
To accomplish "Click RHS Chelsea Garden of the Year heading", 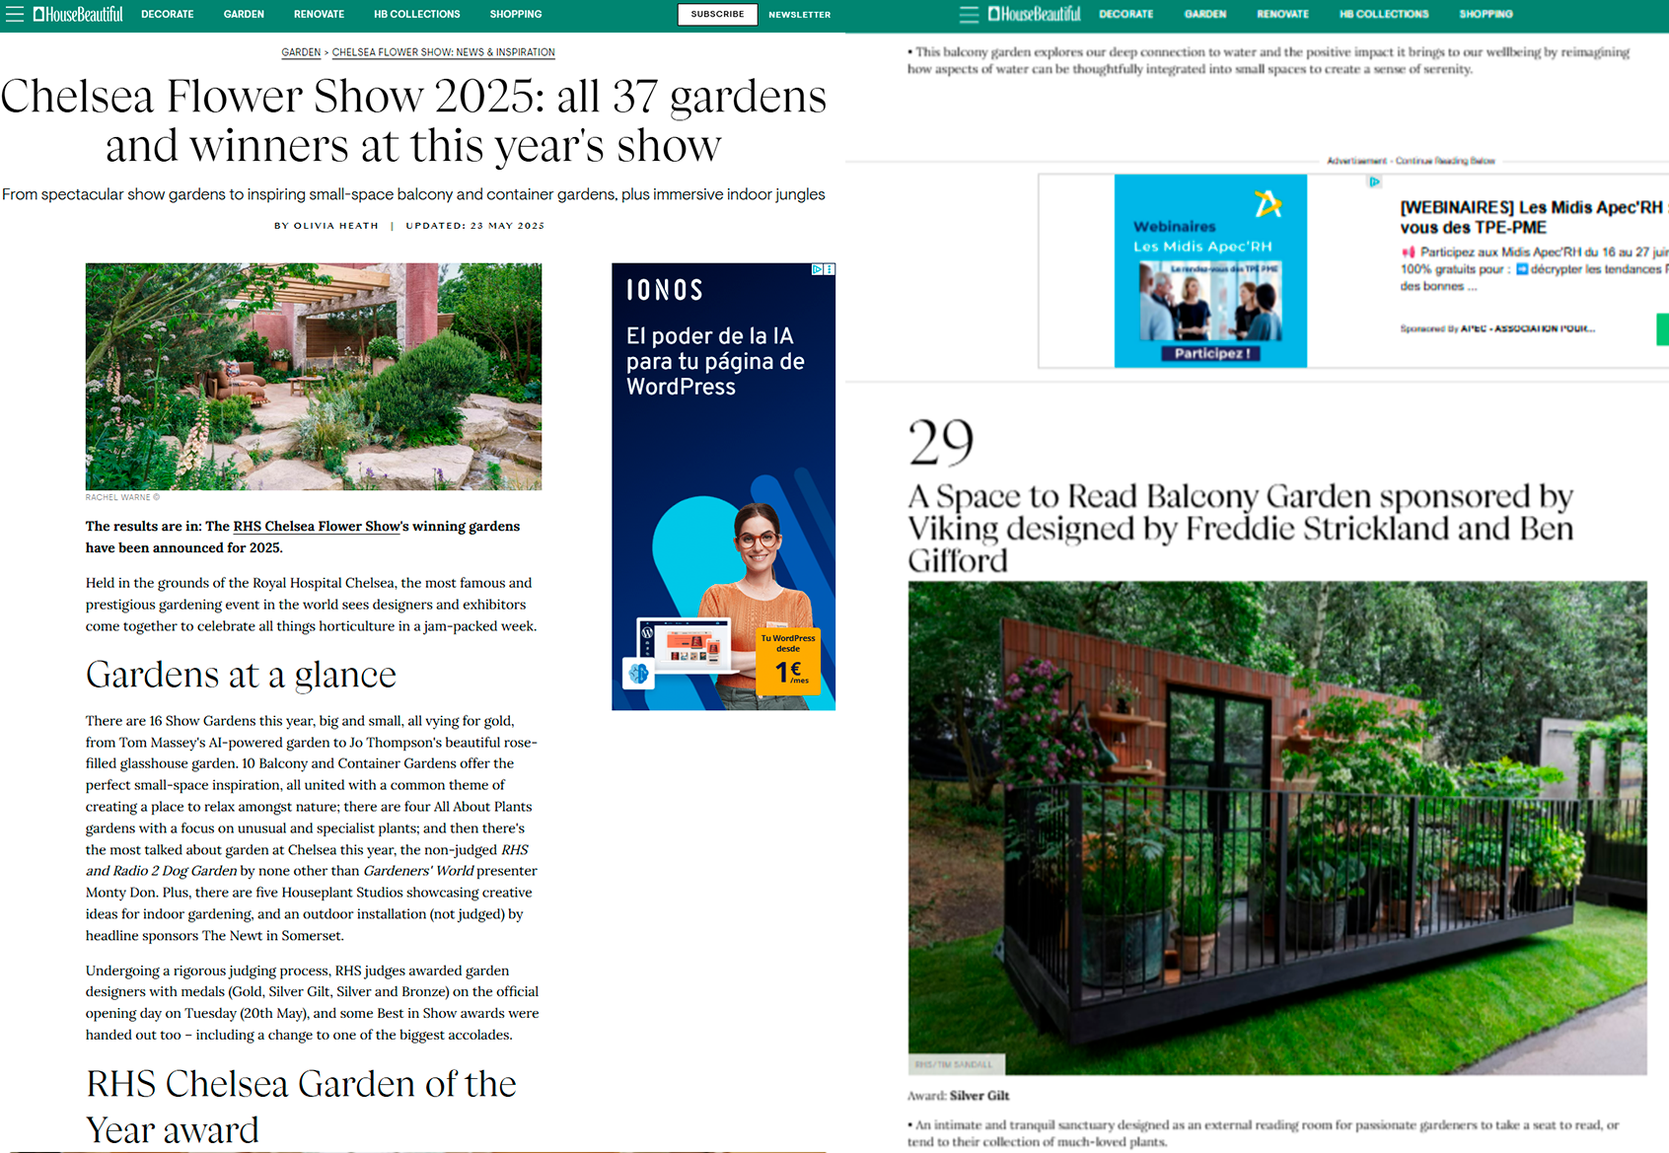I will 301,1107.
